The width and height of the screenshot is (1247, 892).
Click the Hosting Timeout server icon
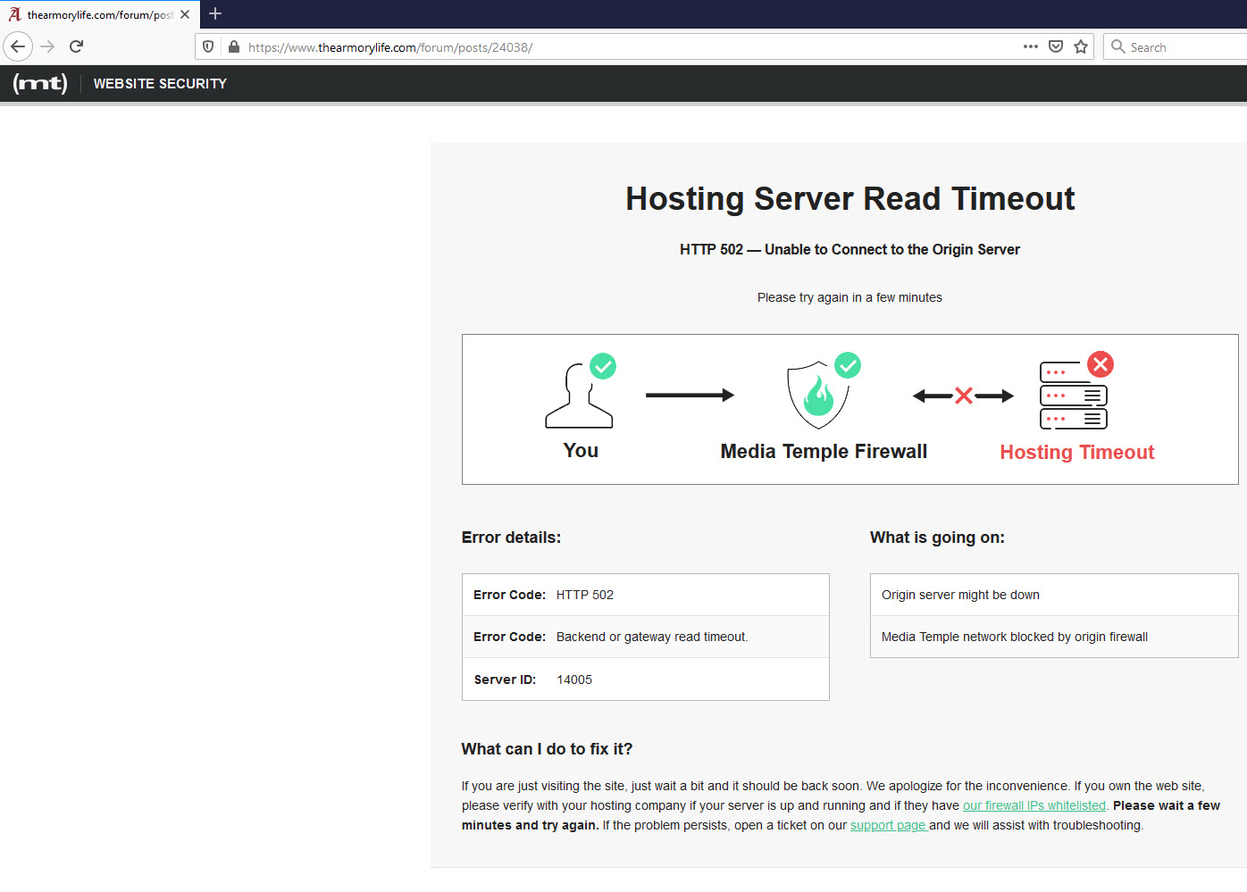point(1074,396)
